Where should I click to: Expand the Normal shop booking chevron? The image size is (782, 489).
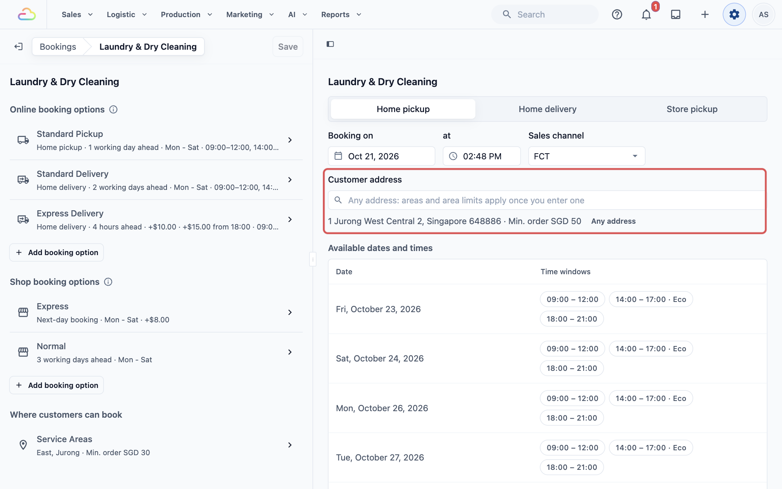pos(290,352)
